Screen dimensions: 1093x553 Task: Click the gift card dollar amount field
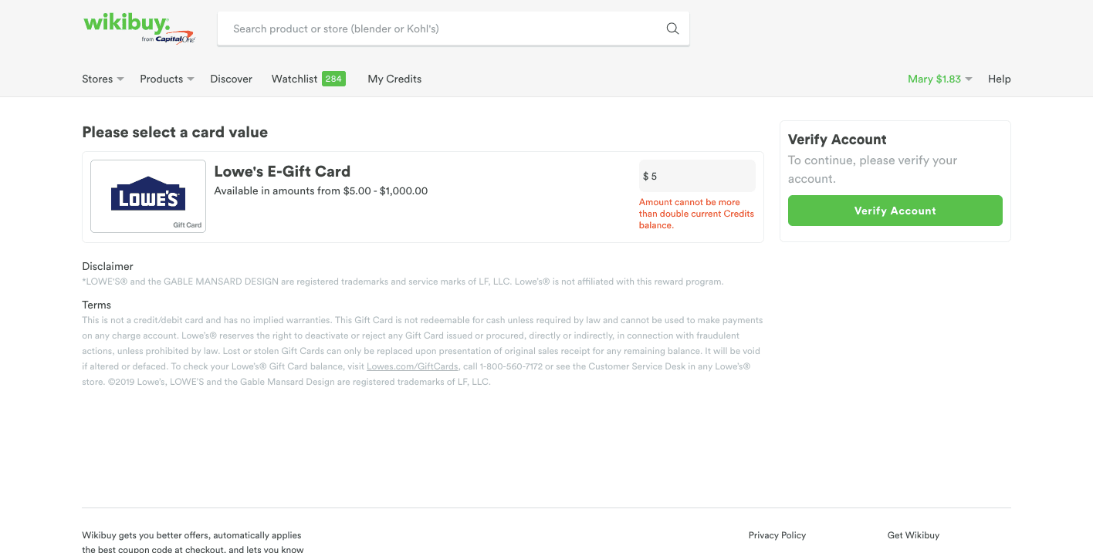(x=697, y=176)
